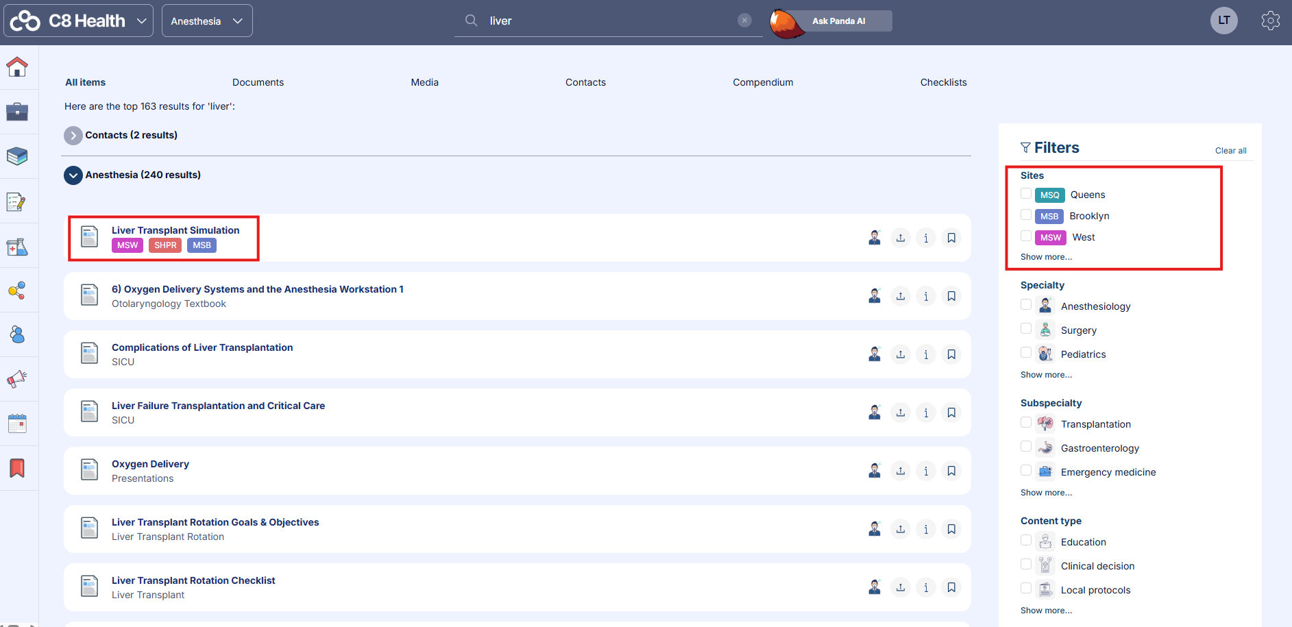Click the briefcase icon in sidebar
This screenshot has height=627, width=1292.
[x=17, y=111]
